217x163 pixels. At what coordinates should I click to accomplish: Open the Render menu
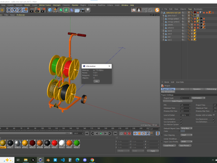tap(27, 5)
